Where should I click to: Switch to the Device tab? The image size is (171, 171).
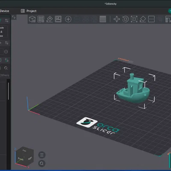coord(4,11)
